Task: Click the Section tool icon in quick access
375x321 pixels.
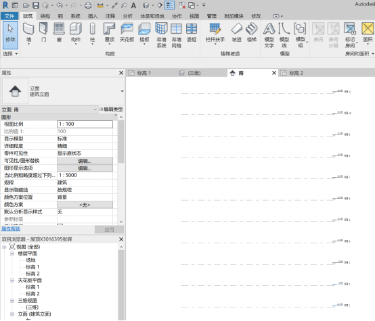Action: click(x=160, y=5)
